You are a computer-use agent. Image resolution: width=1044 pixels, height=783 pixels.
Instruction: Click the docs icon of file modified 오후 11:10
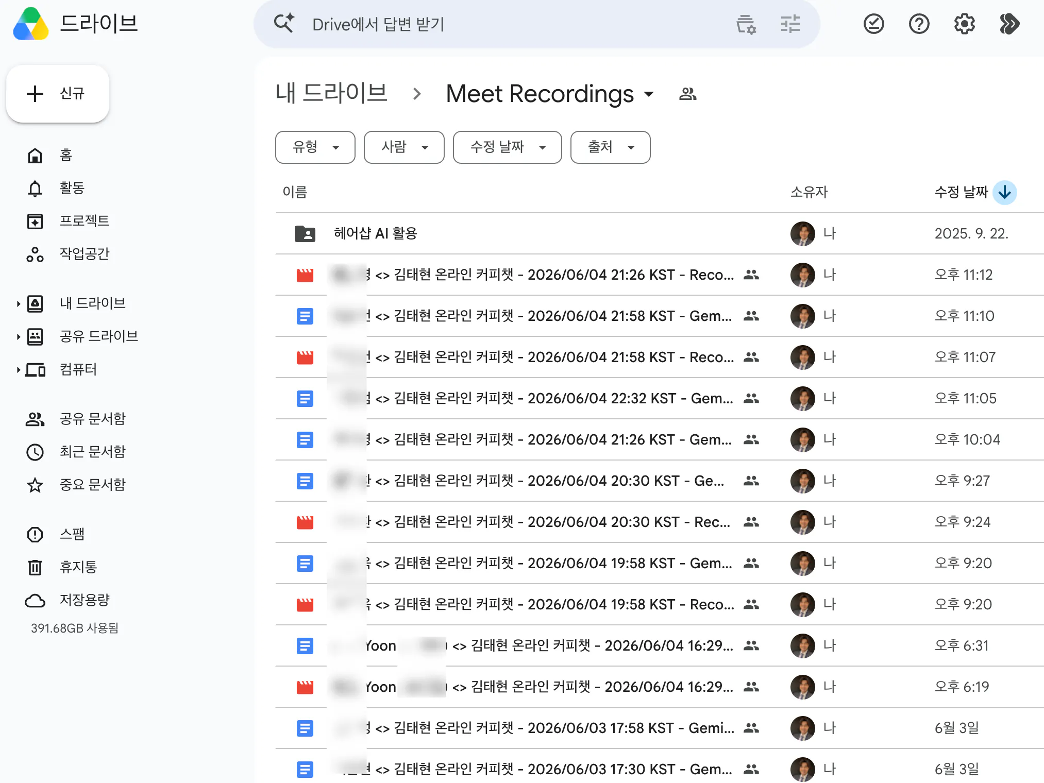pos(305,316)
